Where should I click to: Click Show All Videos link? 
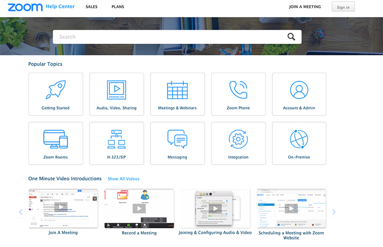click(x=124, y=179)
